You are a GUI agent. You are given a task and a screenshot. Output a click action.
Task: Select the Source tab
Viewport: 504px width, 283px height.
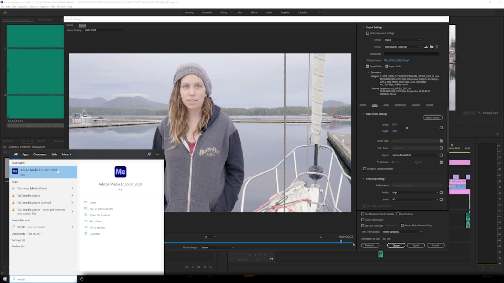pos(70,25)
